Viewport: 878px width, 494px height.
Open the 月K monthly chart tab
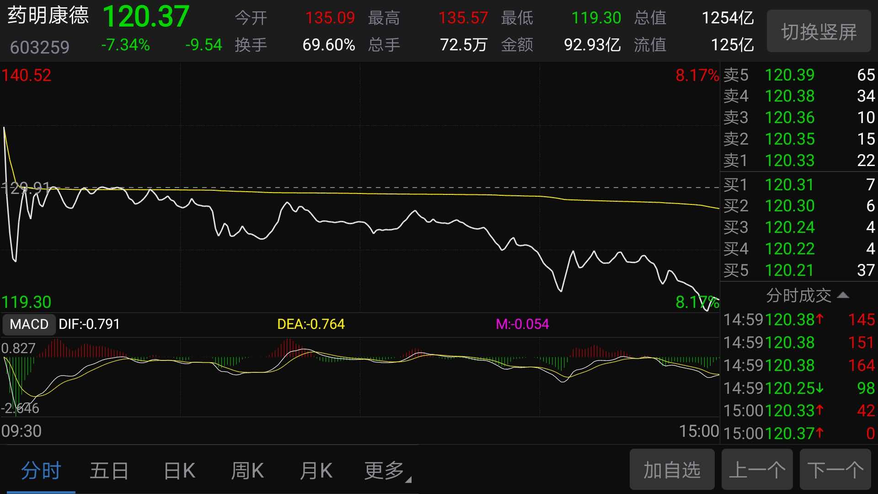(x=316, y=471)
